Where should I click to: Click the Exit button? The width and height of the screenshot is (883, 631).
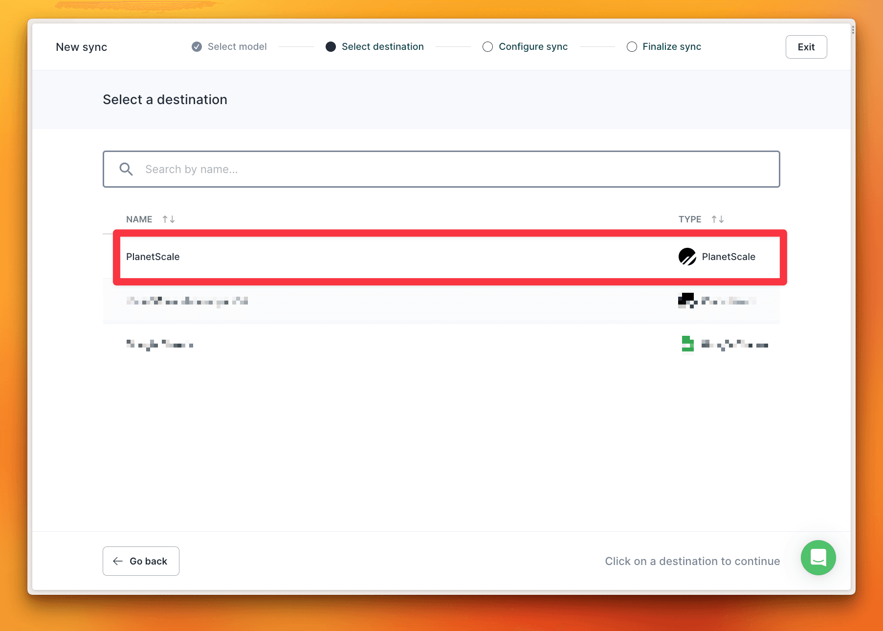pos(806,47)
